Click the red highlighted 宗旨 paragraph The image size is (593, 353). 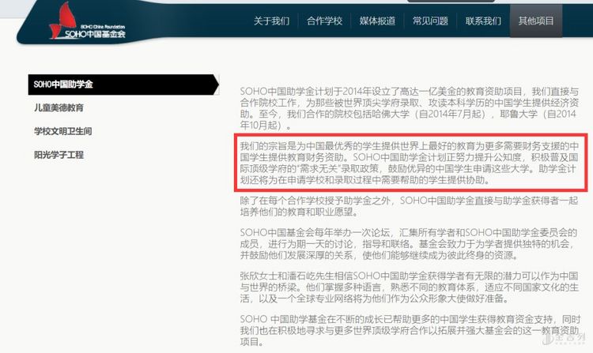click(x=410, y=163)
